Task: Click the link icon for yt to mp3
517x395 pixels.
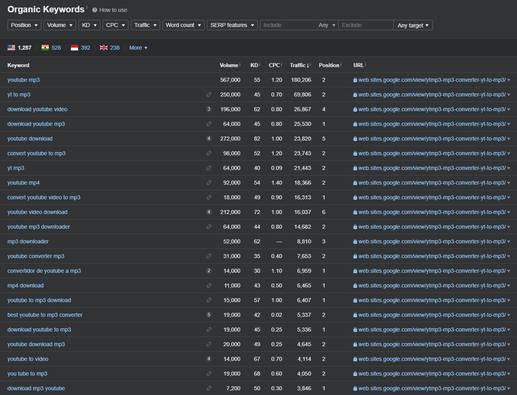Action: (x=209, y=94)
